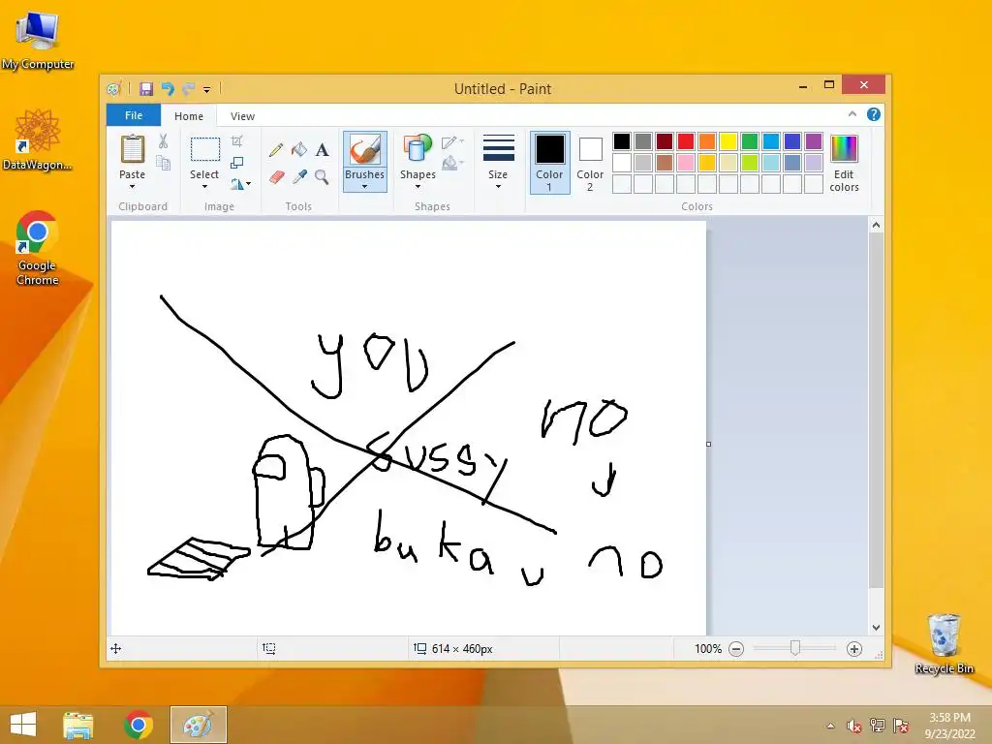Open the Size line thickness dropdown
The image size is (992, 744).
click(x=498, y=162)
